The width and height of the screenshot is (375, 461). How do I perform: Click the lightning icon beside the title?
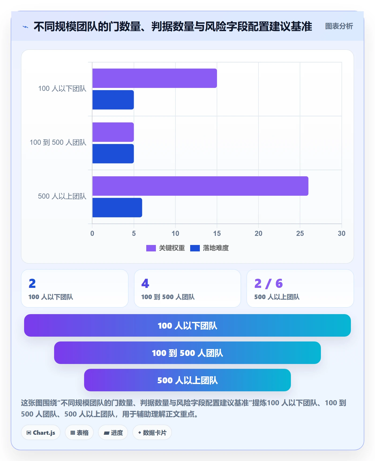25,27
